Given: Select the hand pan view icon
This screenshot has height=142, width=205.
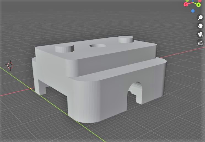Looking at the screenshot, I should coord(200,26).
